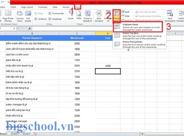Open the Name Box dropdown arrow
The width and height of the screenshot is (184, 136).
pos(14,29)
